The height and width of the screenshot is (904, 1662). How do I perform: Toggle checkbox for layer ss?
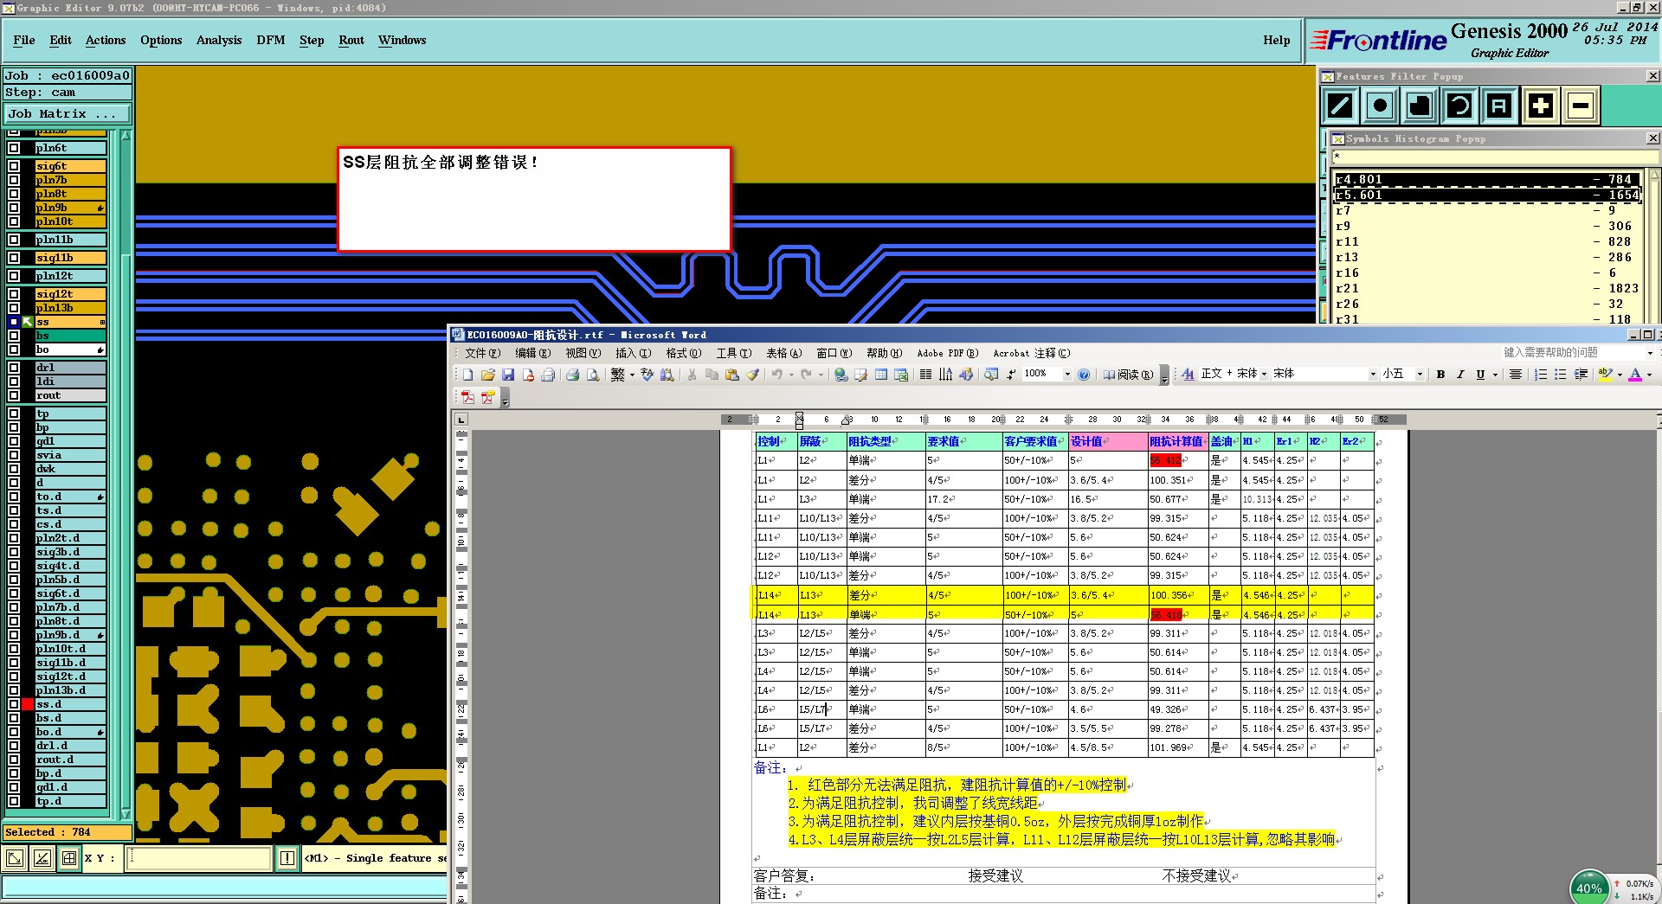(14, 322)
